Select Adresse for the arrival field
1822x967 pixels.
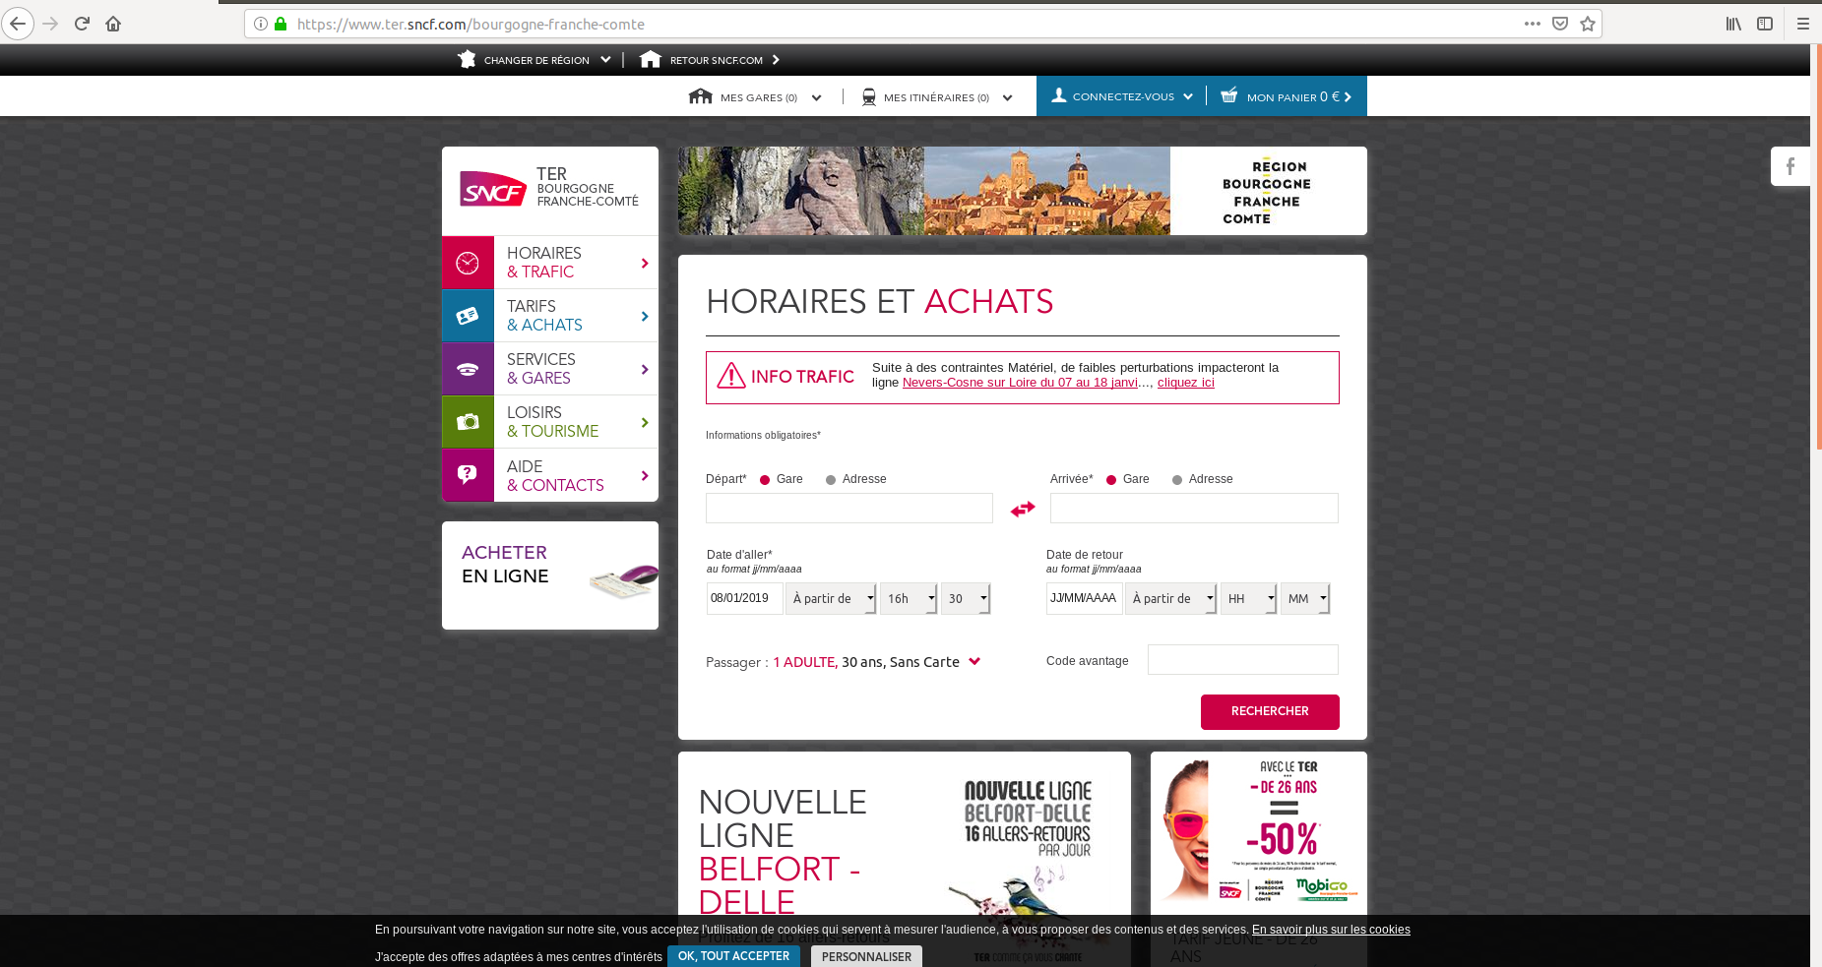[x=1177, y=479]
